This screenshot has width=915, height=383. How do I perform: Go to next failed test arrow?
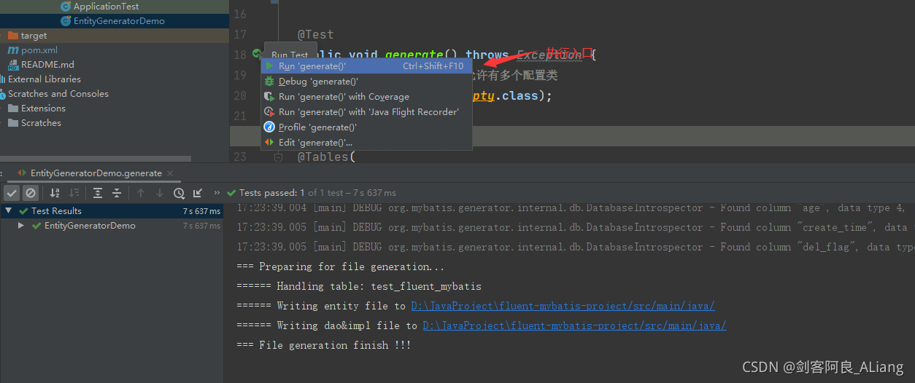tap(160, 193)
